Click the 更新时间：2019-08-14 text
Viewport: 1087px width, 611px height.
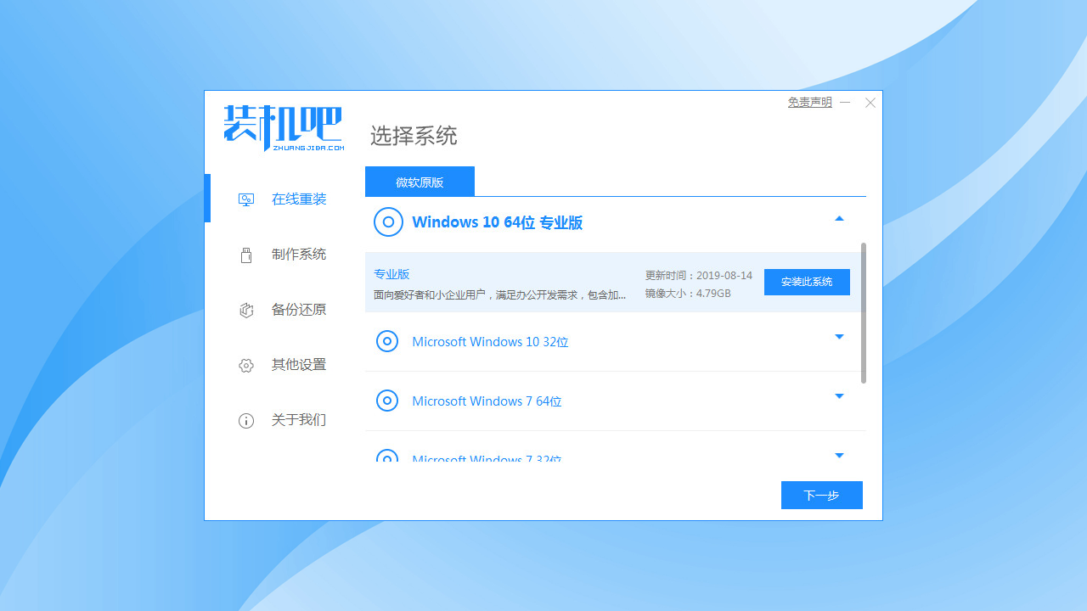point(699,276)
